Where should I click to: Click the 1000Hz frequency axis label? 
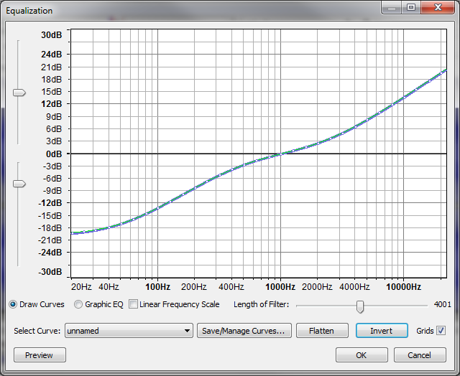(280, 287)
